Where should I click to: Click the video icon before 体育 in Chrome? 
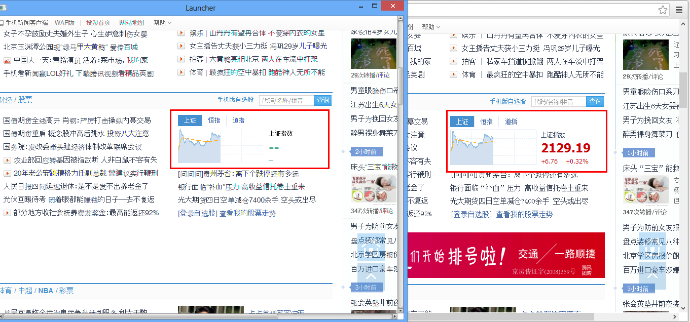[x=454, y=74]
